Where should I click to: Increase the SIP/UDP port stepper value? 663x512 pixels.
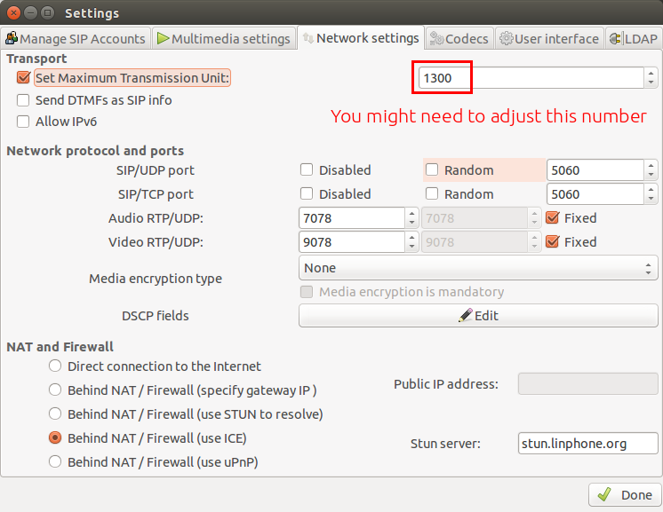click(651, 165)
